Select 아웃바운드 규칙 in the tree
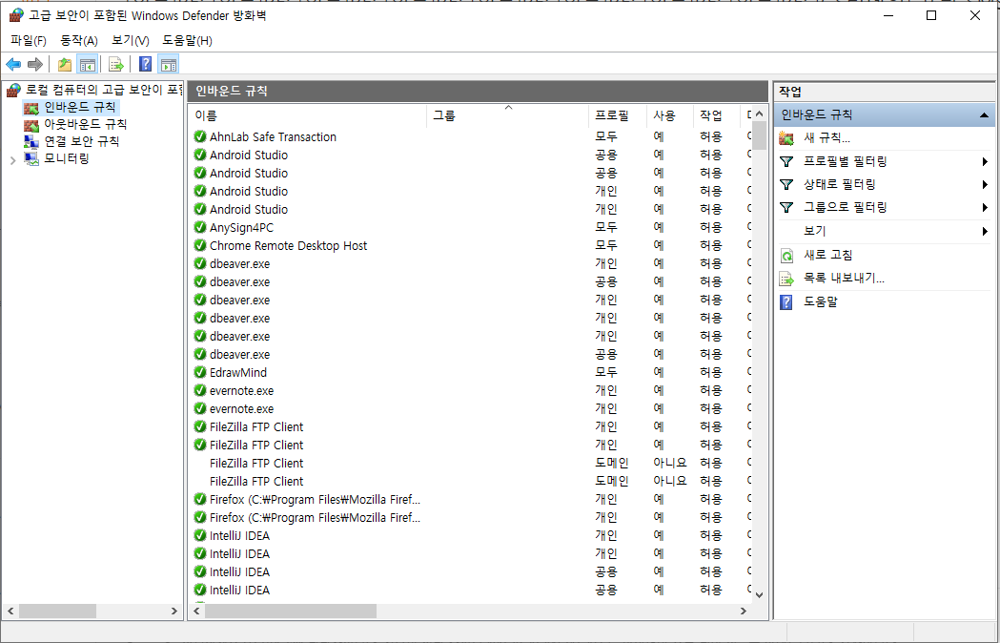The image size is (1000, 643). pos(86,125)
